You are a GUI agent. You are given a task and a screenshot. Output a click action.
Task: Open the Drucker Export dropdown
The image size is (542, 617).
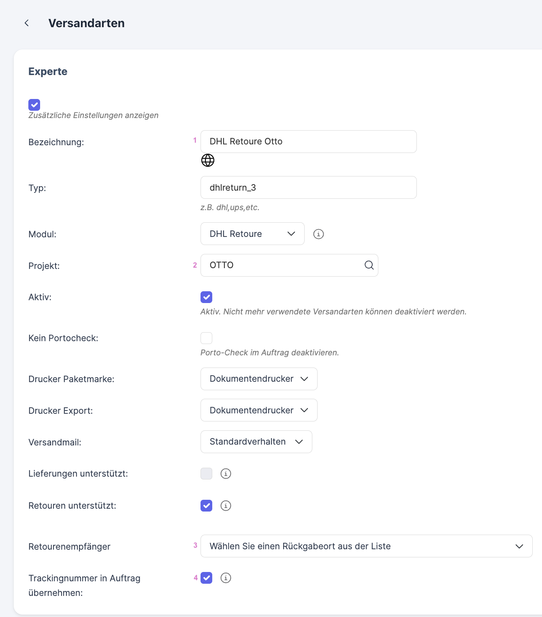pos(258,410)
